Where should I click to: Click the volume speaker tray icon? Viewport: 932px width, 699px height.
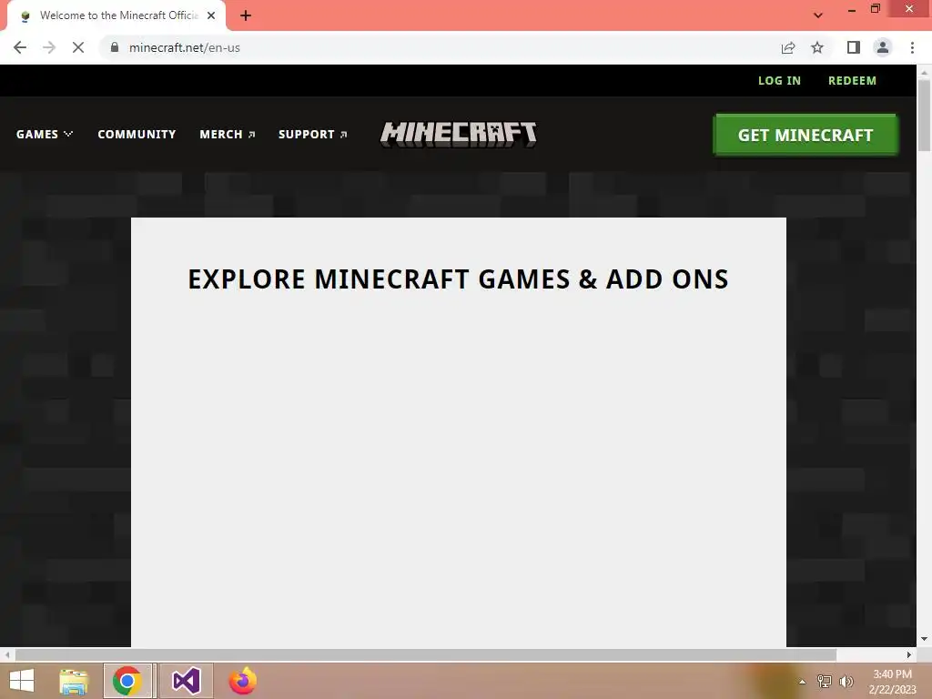pos(846,681)
